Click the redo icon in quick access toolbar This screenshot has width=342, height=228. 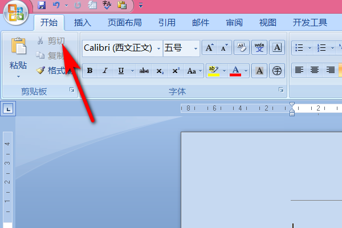[x=78, y=5]
